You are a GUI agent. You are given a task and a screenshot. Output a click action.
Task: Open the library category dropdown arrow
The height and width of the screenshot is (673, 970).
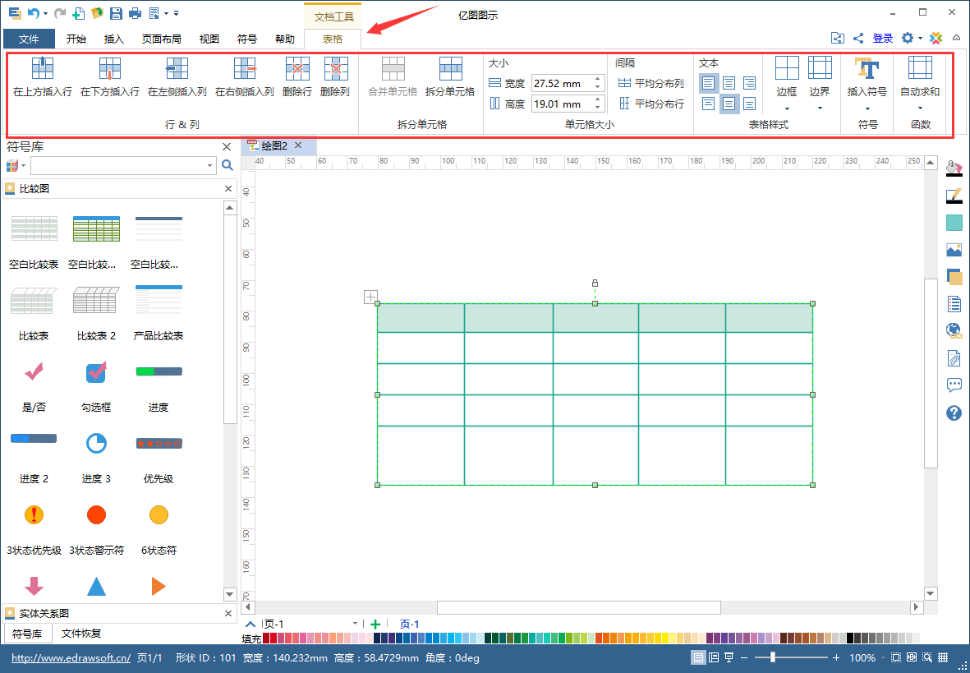pyautogui.click(x=24, y=166)
